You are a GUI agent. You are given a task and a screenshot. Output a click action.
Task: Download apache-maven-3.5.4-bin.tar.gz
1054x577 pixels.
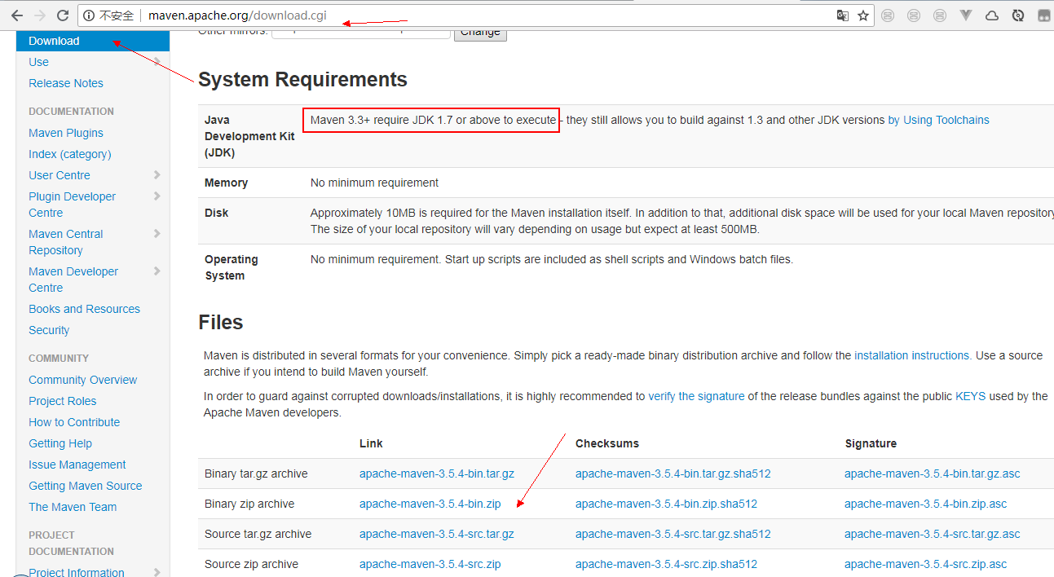click(437, 473)
